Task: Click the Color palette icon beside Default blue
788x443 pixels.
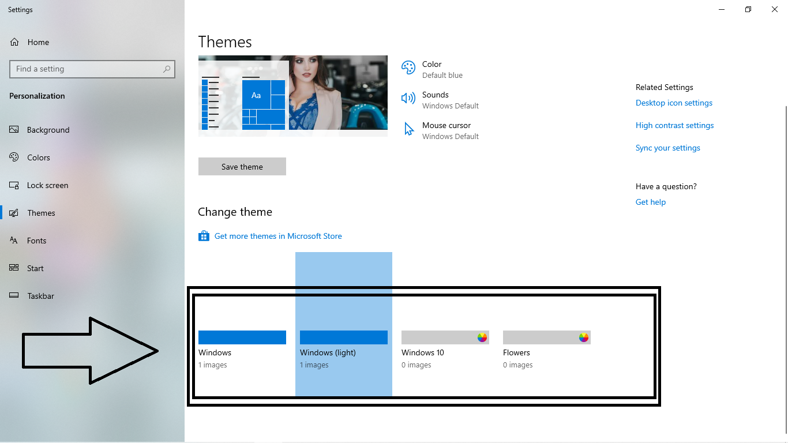Action: coord(408,68)
